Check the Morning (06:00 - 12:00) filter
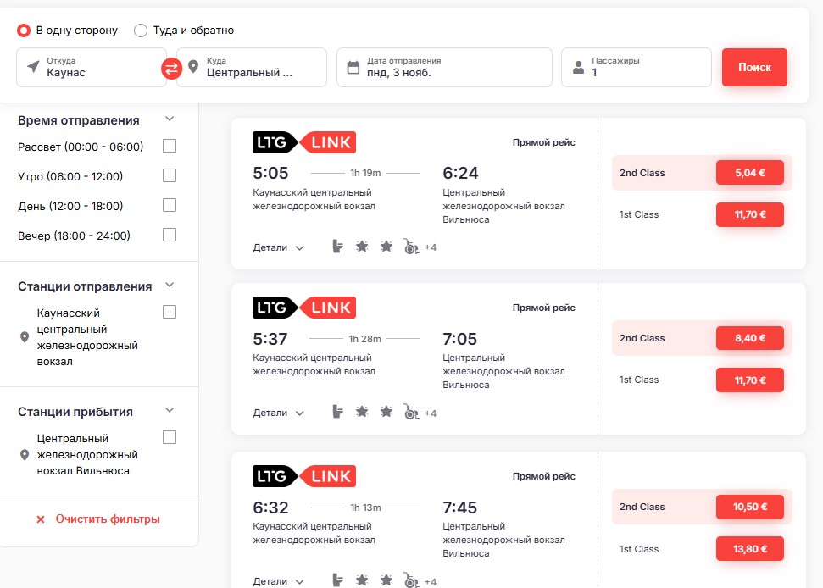 coord(170,176)
